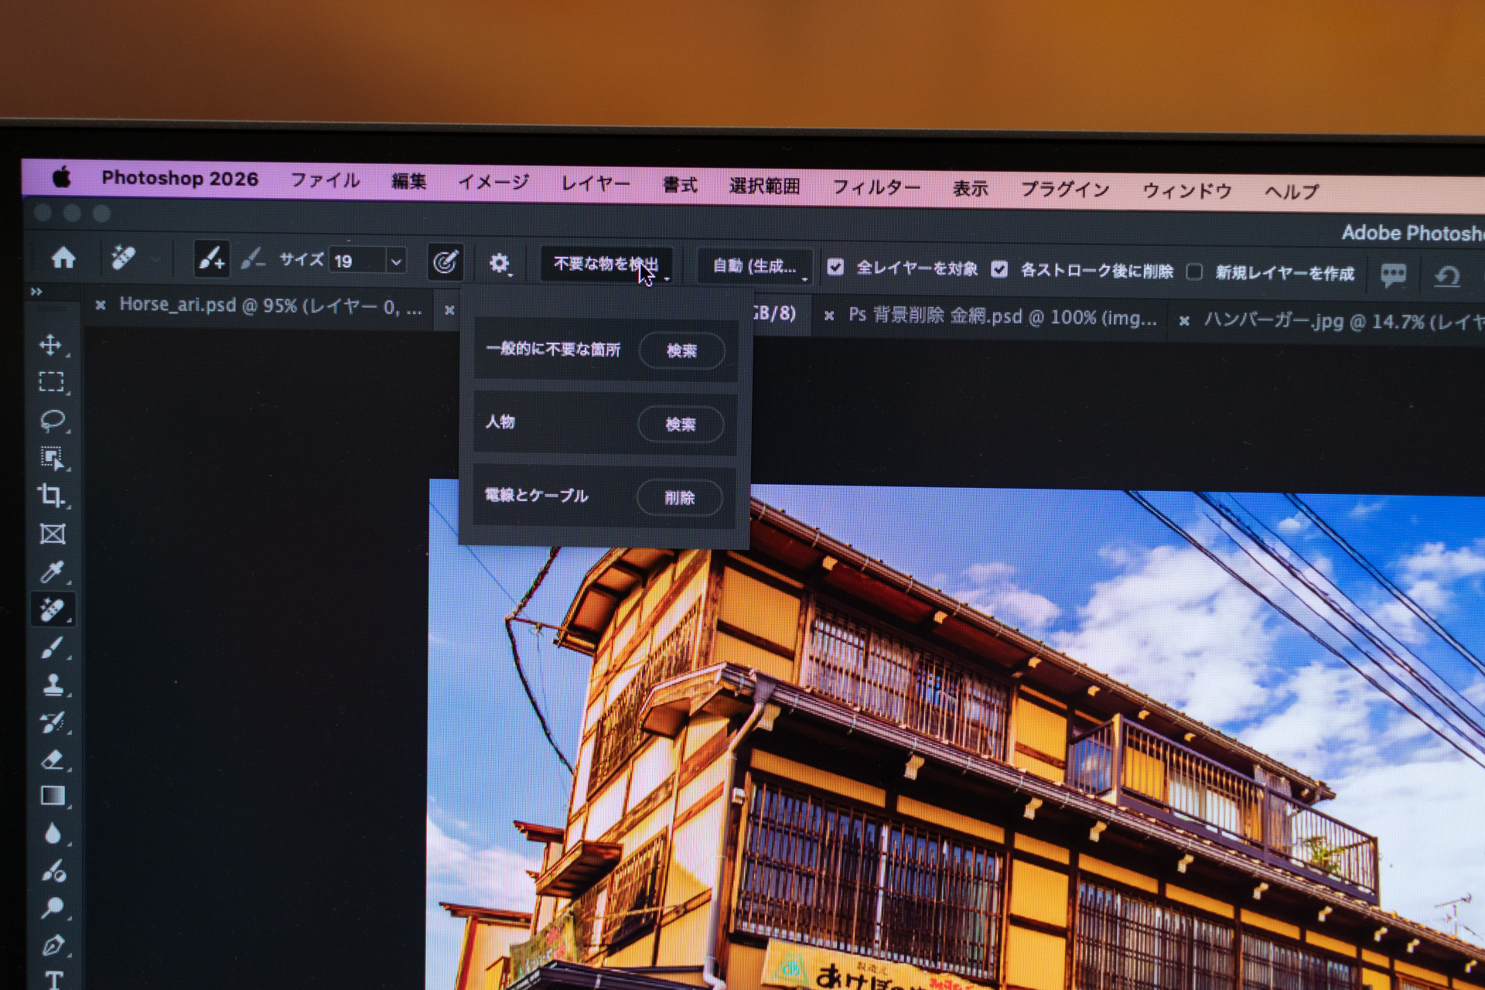The width and height of the screenshot is (1485, 990).
Task: Select the Rectangular Marquee tool
Action: 52,382
